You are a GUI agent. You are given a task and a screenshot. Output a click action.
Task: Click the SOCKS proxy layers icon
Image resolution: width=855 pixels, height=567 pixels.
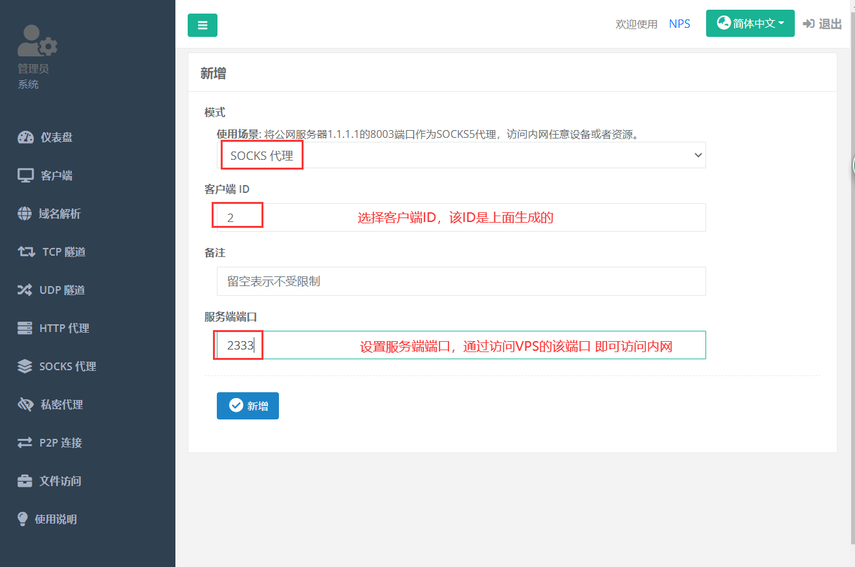(x=25, y=366)
